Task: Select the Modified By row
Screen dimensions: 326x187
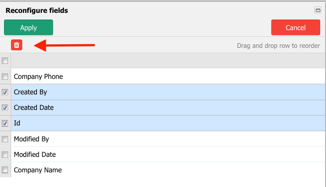Action: (x=168, y=139)
